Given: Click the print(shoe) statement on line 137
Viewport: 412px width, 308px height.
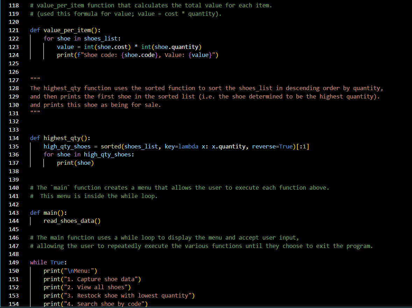Looking at the screenshot, I should pos(75,163).
